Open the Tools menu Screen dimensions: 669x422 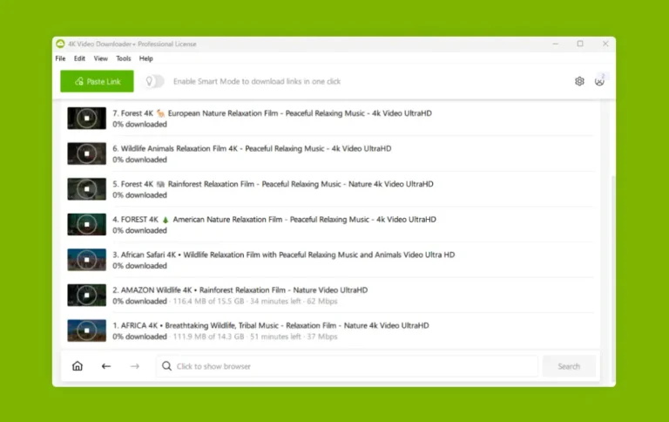click(124, 58)
